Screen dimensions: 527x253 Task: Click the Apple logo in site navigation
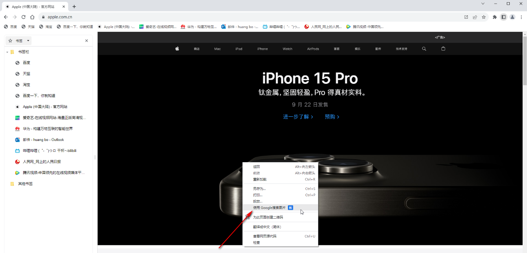coord(177,49)
